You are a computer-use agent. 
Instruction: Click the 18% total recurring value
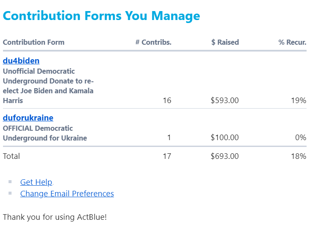[x=298, y=156]
